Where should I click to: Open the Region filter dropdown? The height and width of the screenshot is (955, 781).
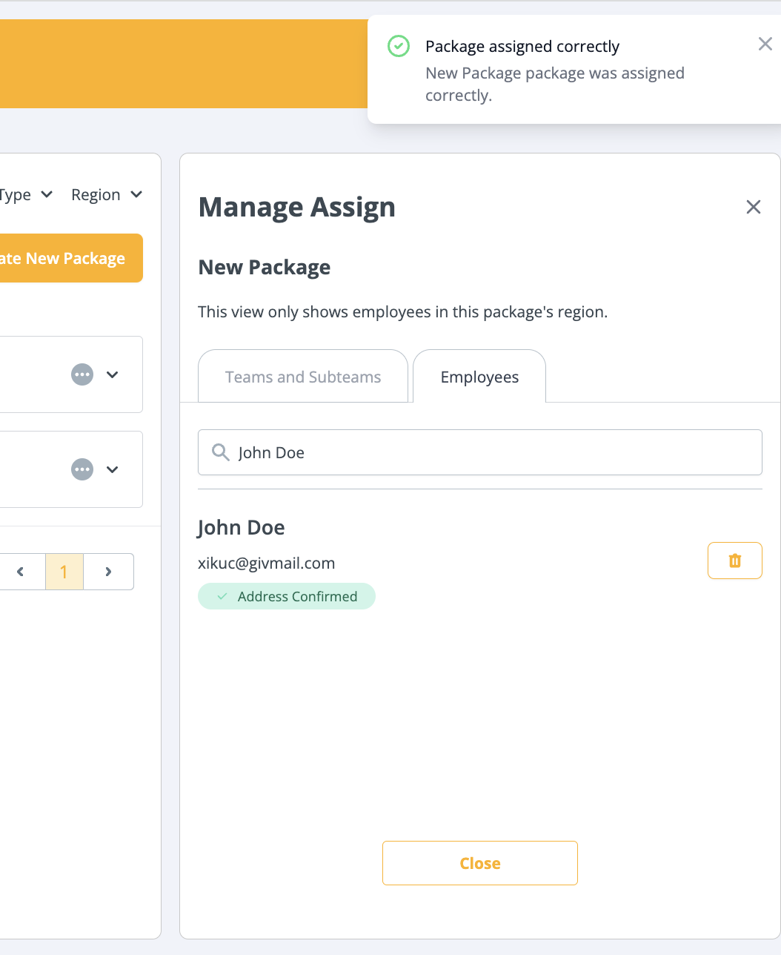point(107,194)
